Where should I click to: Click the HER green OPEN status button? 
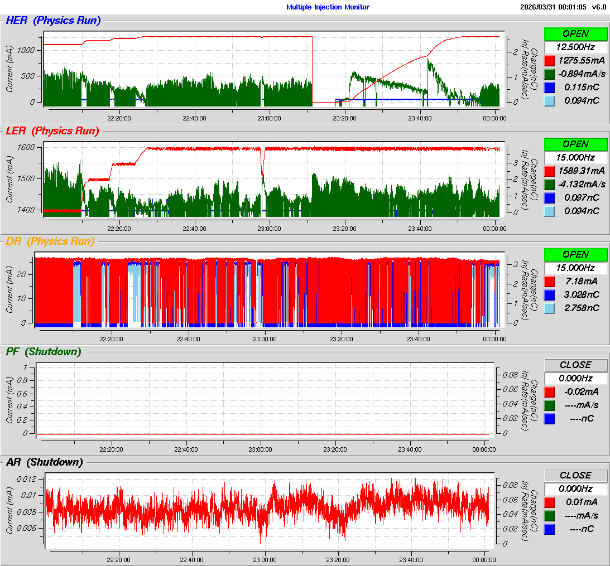click(x=575, y=33)
